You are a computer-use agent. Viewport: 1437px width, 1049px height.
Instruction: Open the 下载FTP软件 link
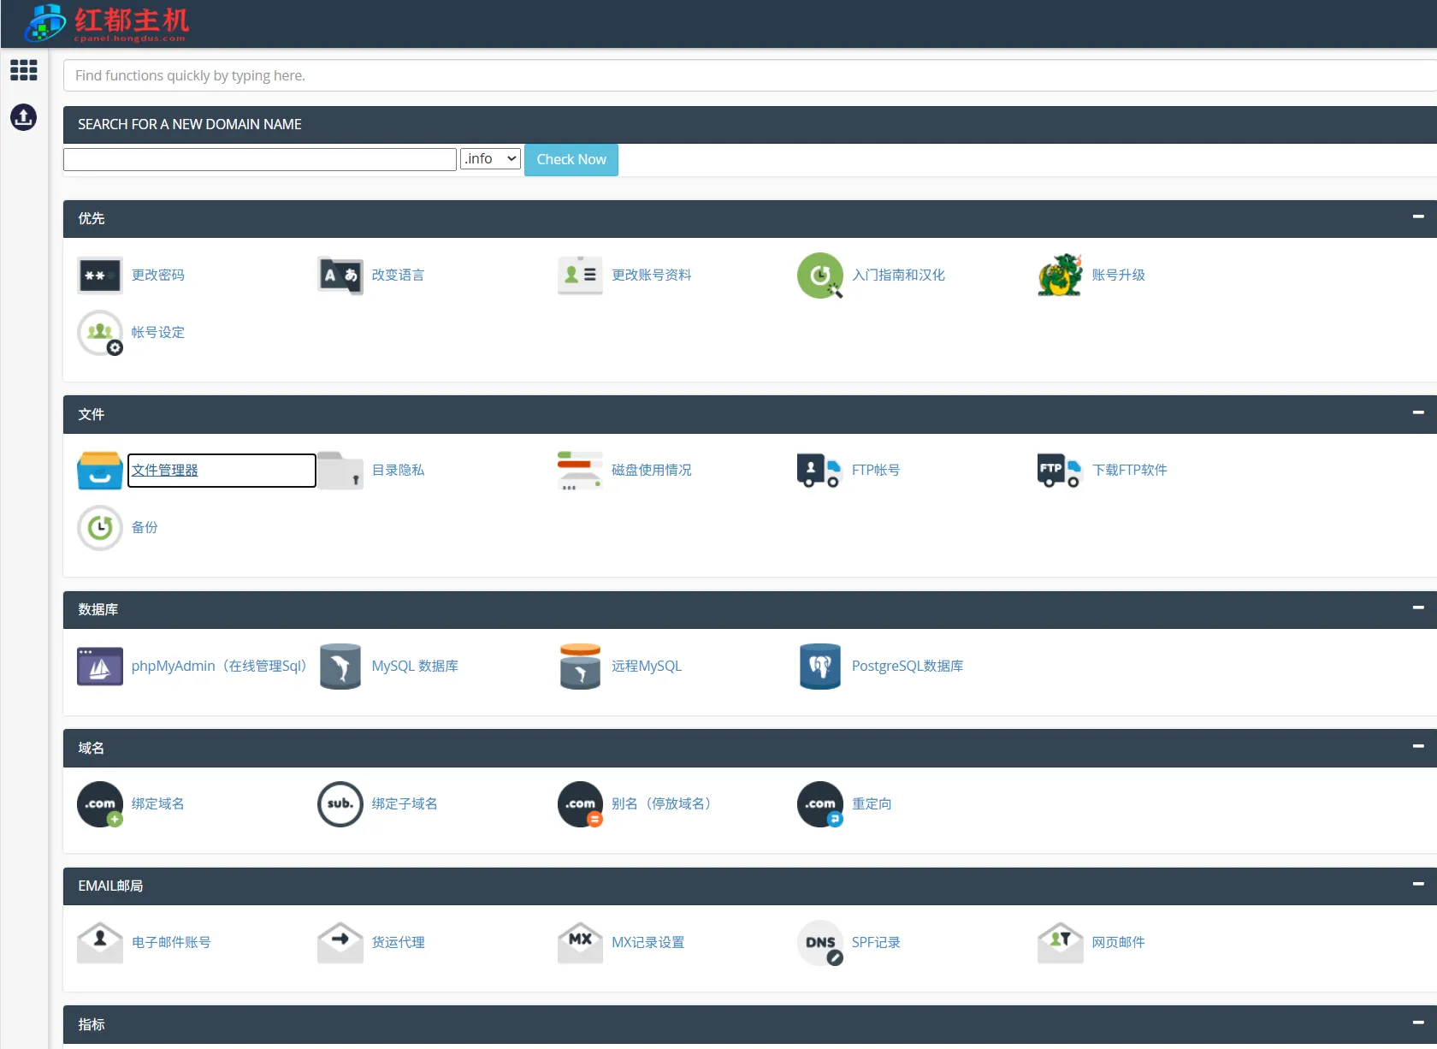tap(1129, 471)
